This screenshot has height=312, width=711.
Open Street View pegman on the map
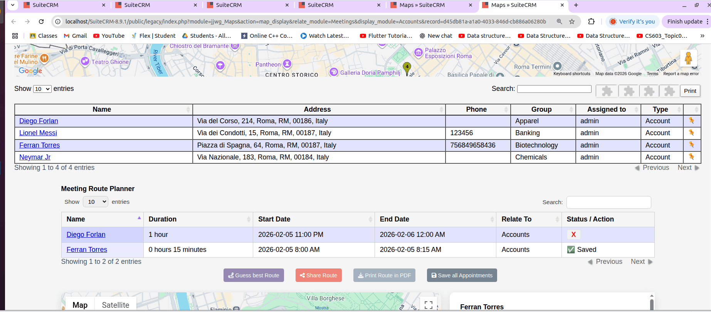688,59
